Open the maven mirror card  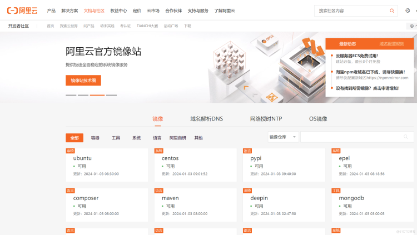coord(196,205)
